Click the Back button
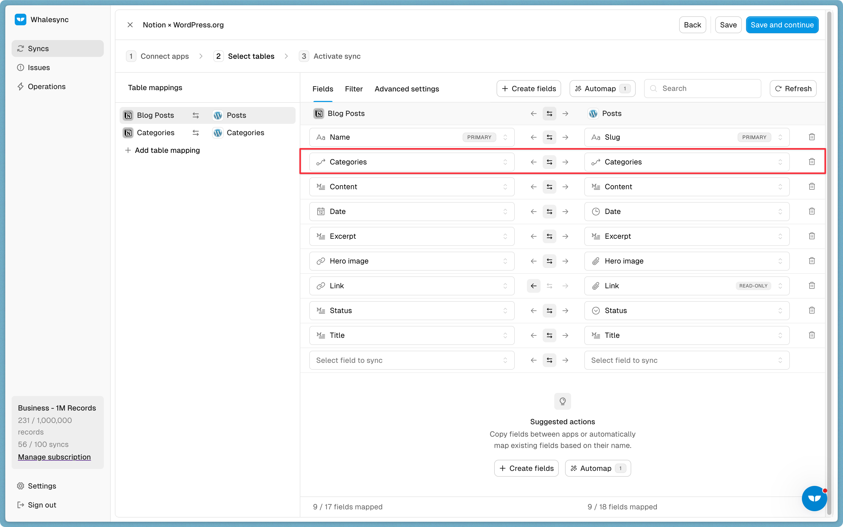Screen dimensions: 843x527 (x=692, y=25)
